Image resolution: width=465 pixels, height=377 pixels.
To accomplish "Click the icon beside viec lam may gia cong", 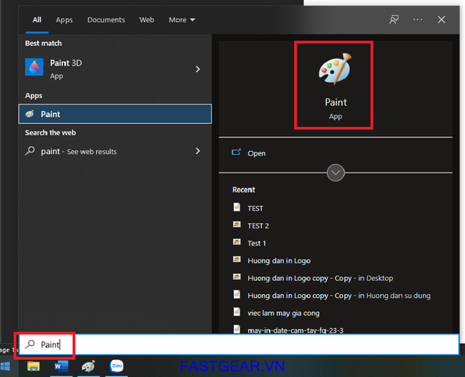I will pyautogui.click(x=236, y=312).
